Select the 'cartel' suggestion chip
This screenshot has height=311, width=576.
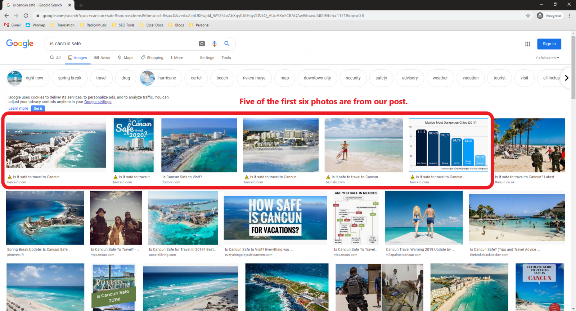[196, 78]
